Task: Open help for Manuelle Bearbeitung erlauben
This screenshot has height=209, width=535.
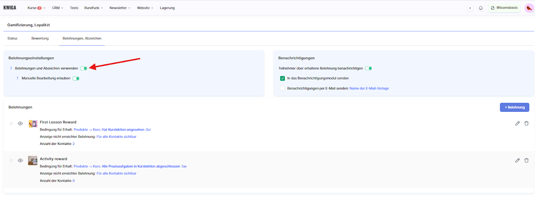Action: (17, 78)
